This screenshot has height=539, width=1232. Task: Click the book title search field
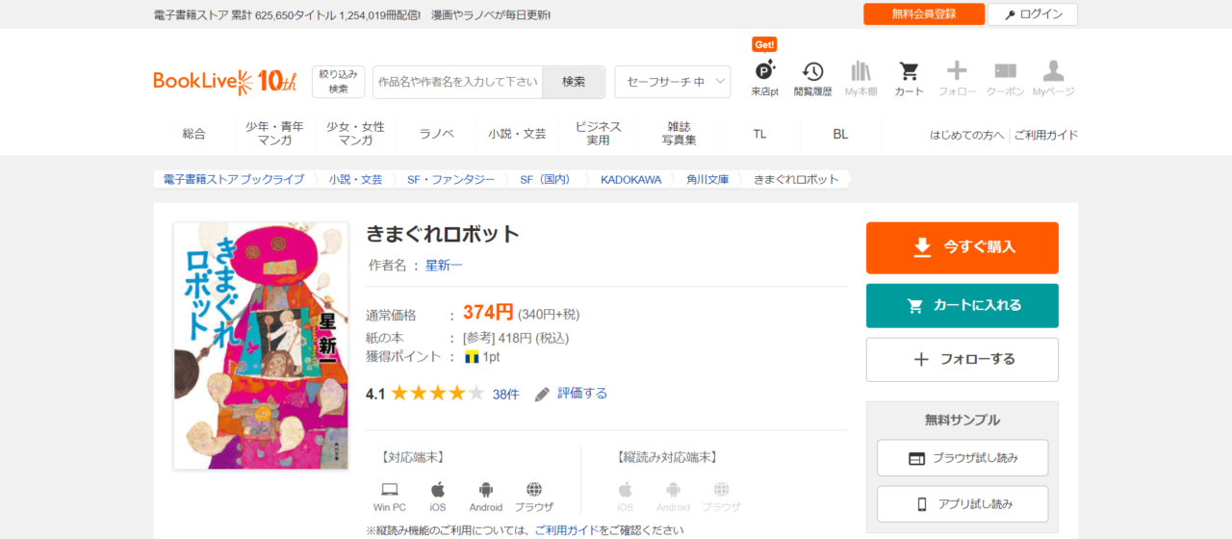pos(458,82)
